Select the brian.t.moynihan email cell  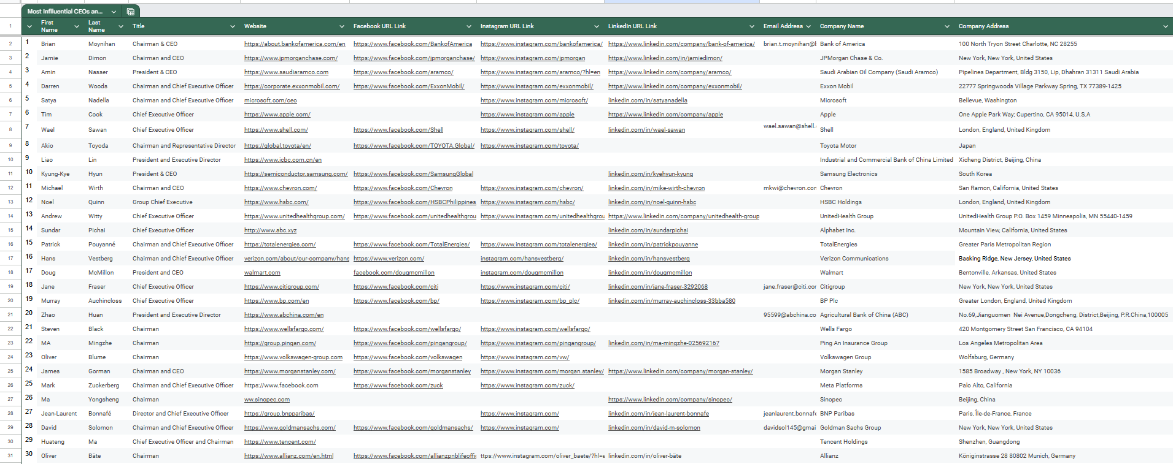tap(788, 44)
